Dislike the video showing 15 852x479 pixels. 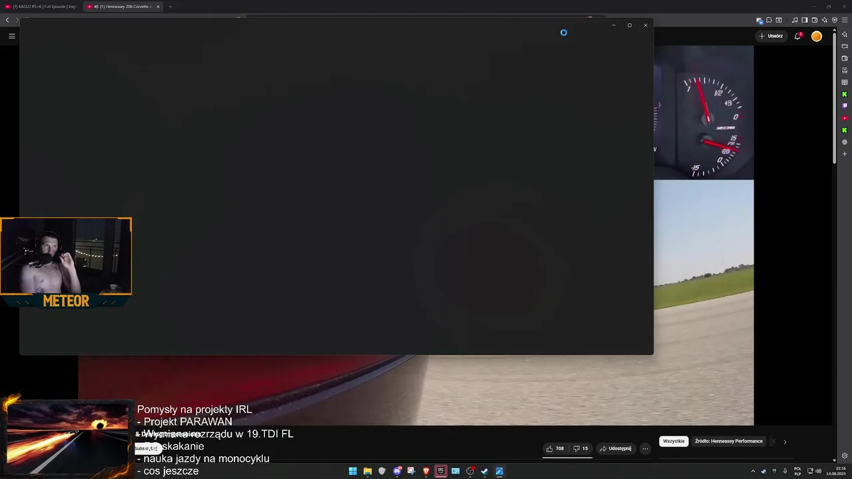(581, 448)
